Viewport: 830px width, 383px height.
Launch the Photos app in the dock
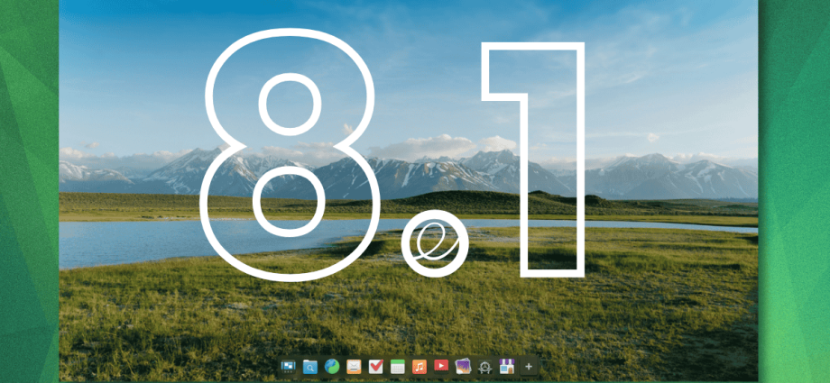tap(463, 366)
